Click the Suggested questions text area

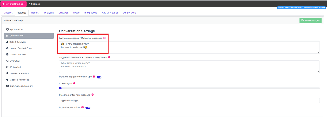(x=189, y=67)
